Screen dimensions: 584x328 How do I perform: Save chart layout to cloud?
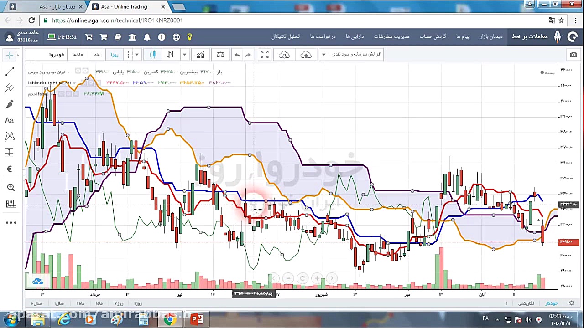[306, 55]
